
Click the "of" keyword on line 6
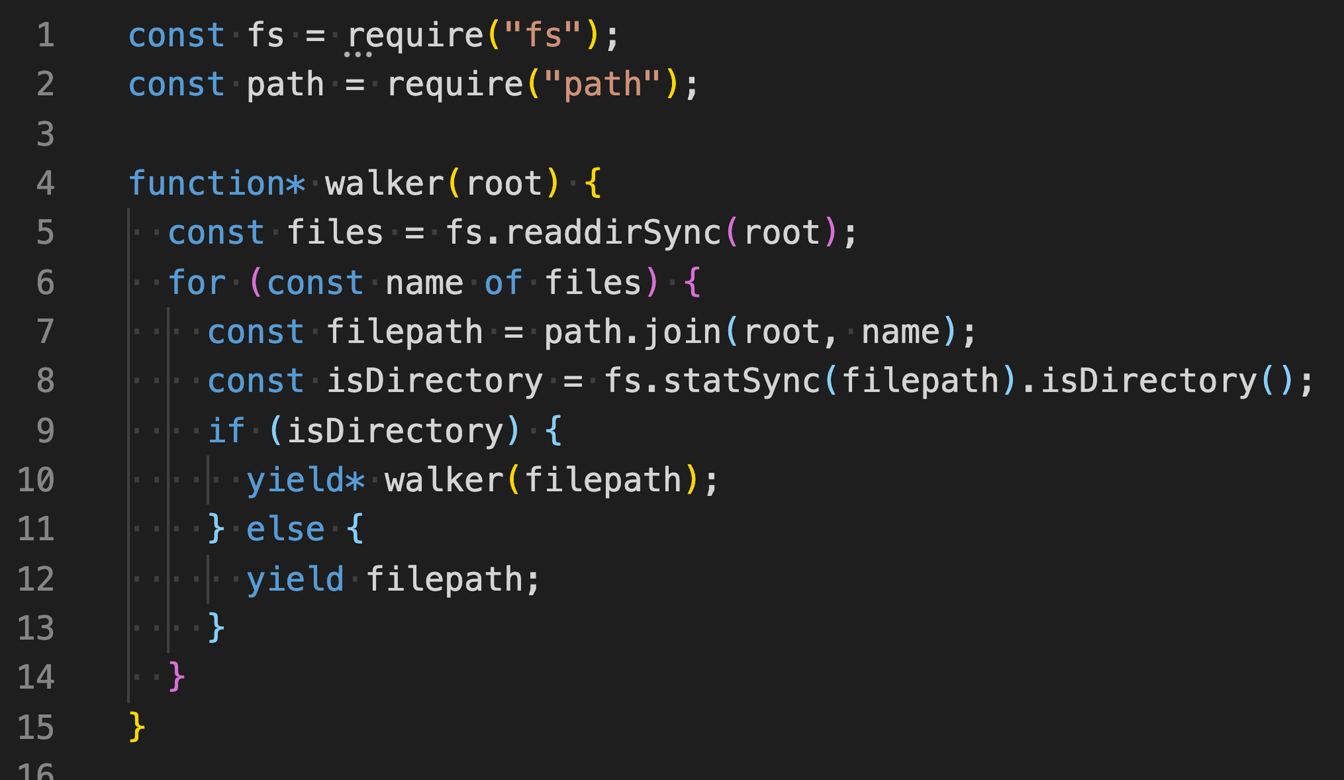(503, 282)
